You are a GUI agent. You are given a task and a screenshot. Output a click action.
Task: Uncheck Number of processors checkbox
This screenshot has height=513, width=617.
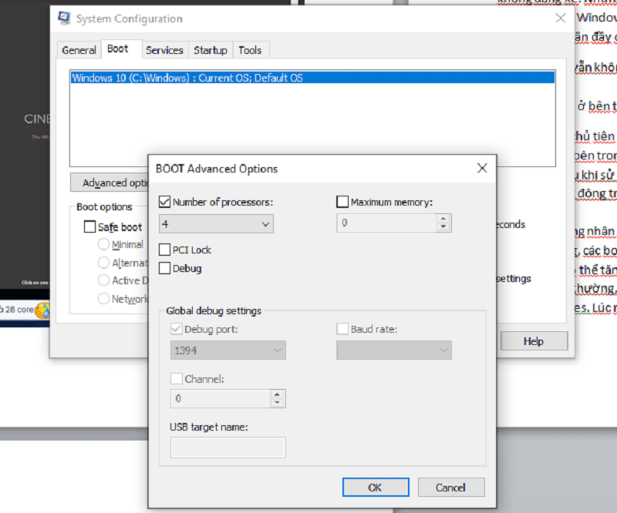point(165,201)
